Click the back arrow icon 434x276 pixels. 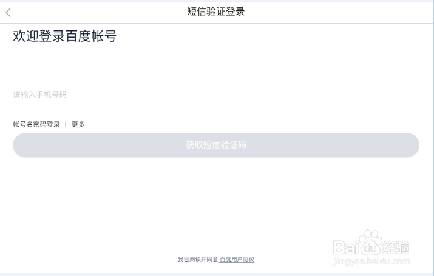click(8, 12)
